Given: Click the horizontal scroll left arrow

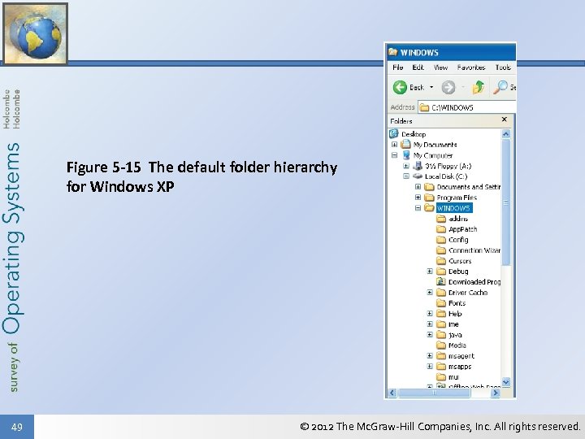Looking at the screenshot, I should pos(392,393).
